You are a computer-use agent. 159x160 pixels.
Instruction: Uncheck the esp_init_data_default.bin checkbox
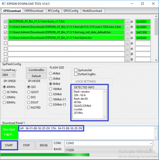6,32
